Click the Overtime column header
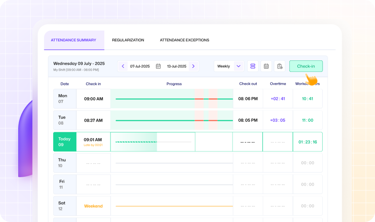Screen dimensions: 375x222 click(x=278, y=84)
